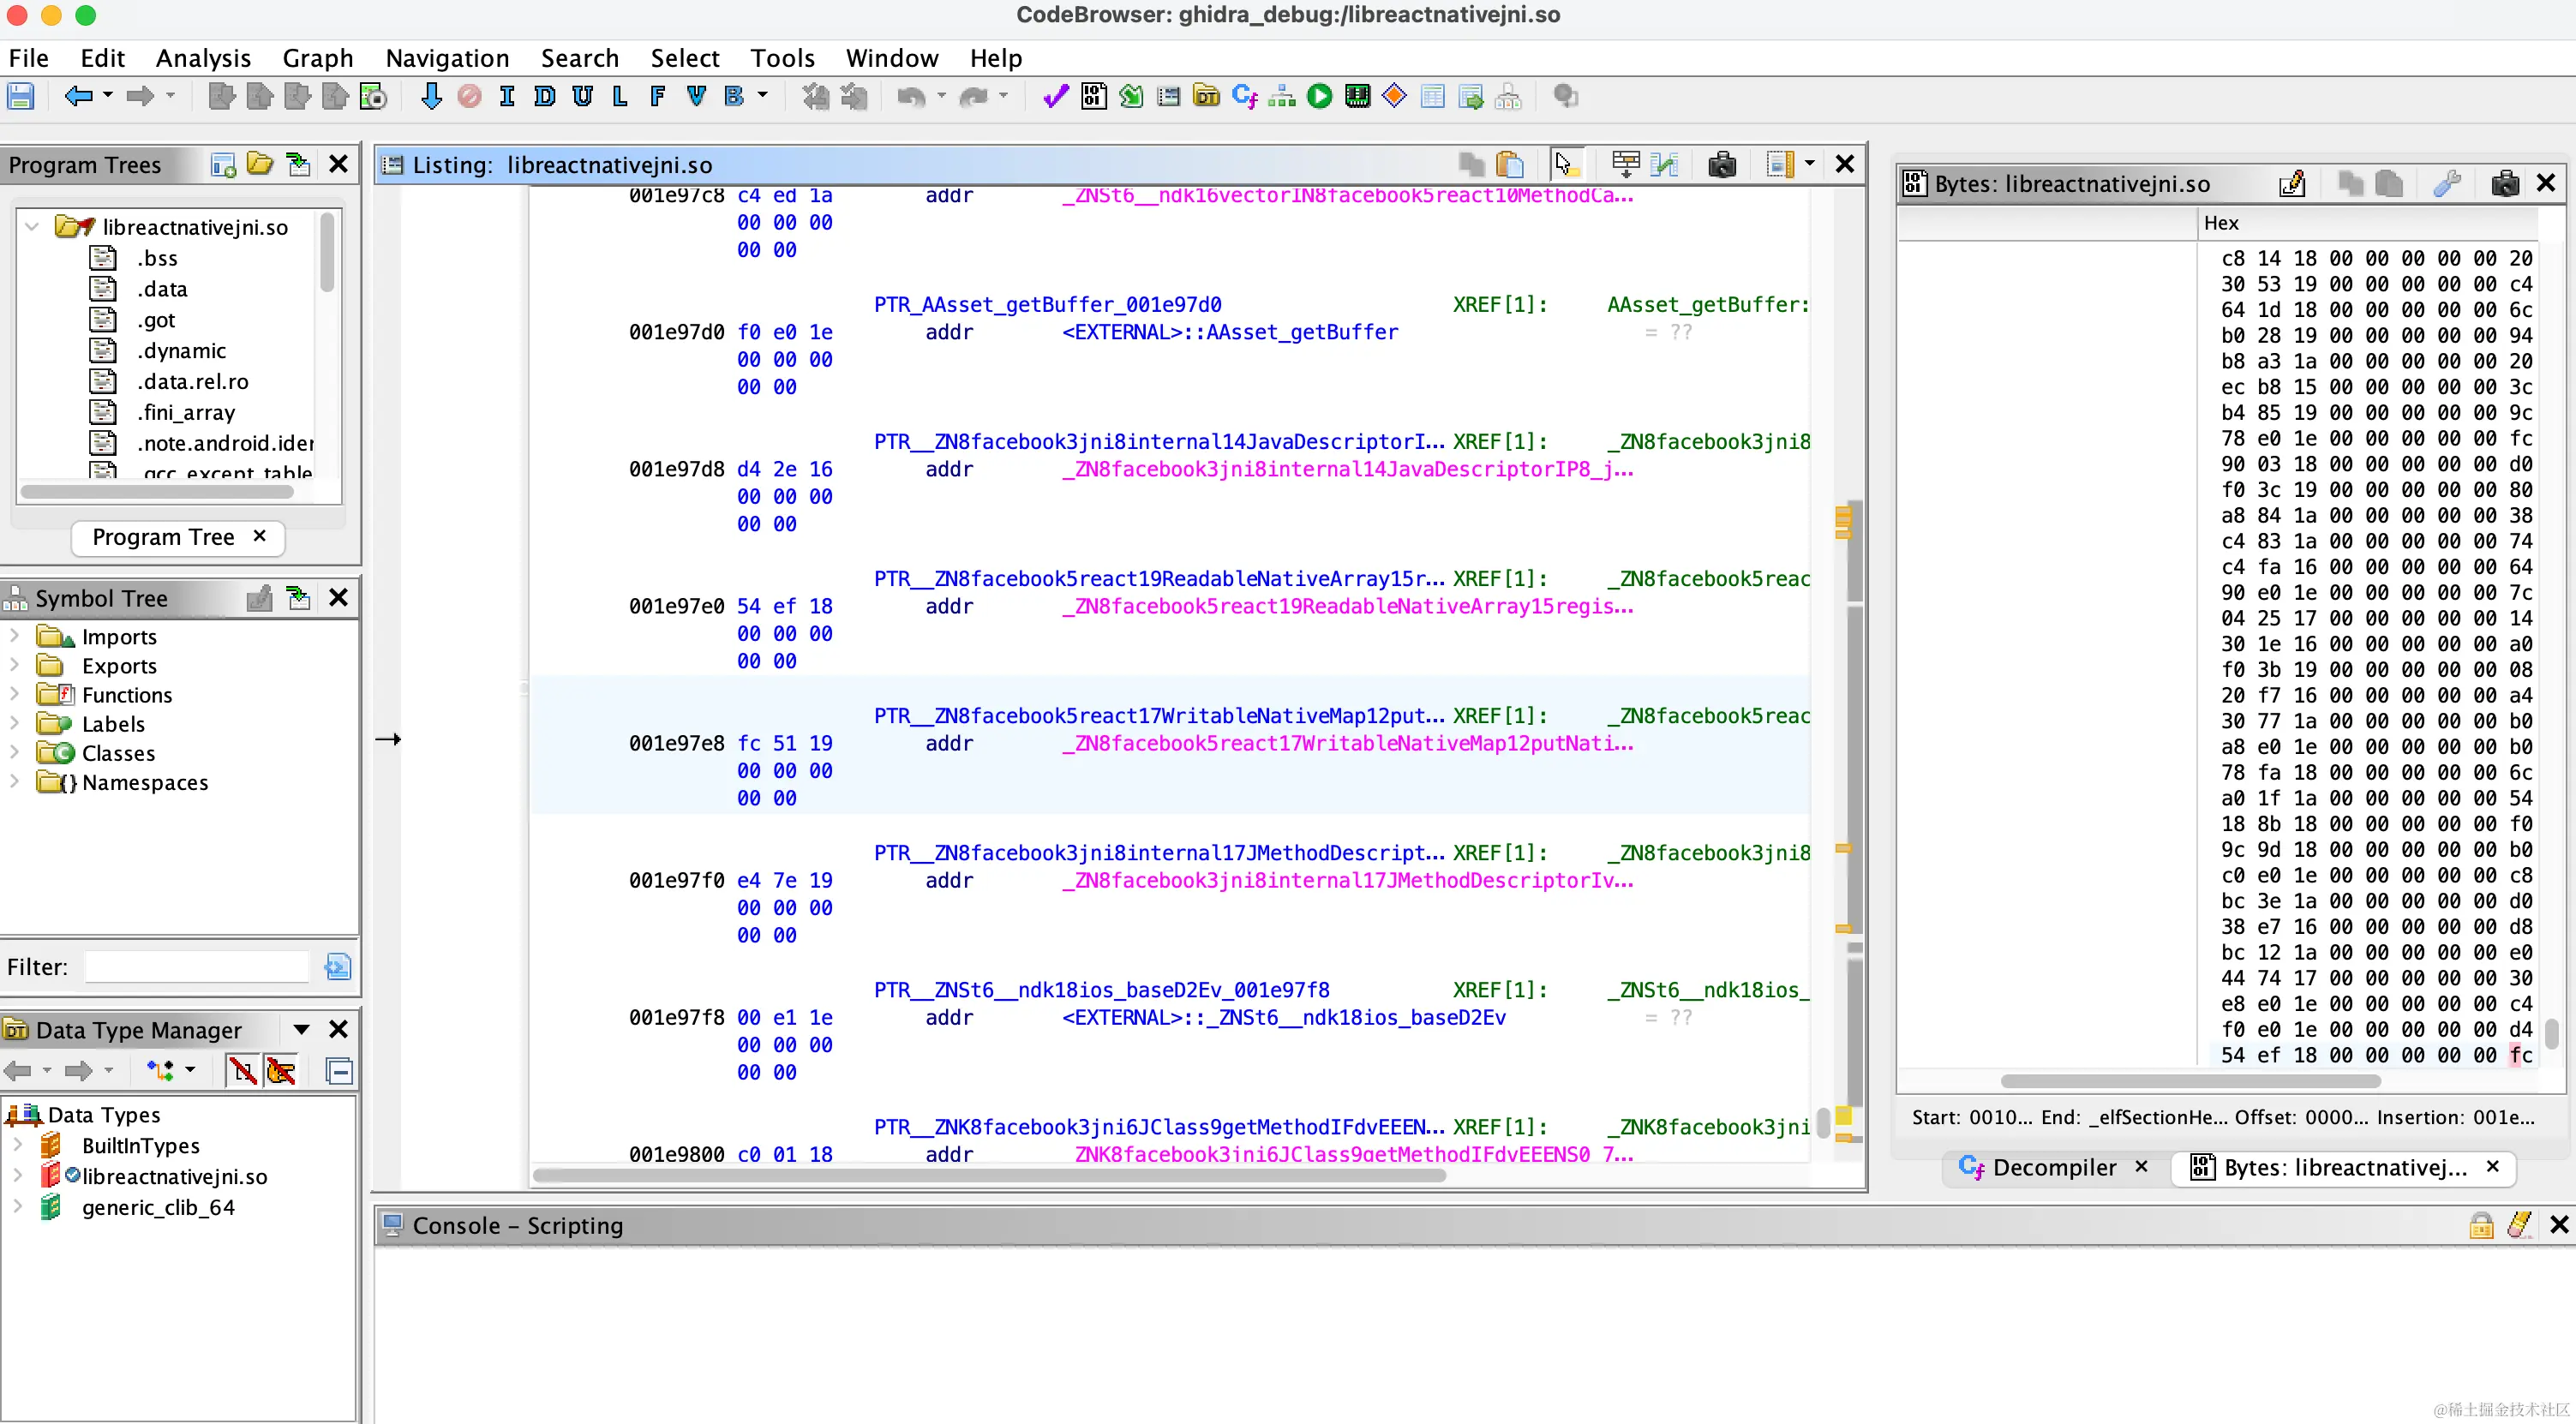Click the Bytes panel horizontal scrollbar
2576x1424 pixels.
tap(2190, 1081)
